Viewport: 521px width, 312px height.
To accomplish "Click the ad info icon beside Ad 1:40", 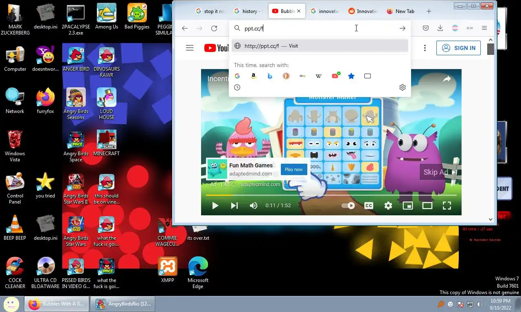I will pos(234,184).
